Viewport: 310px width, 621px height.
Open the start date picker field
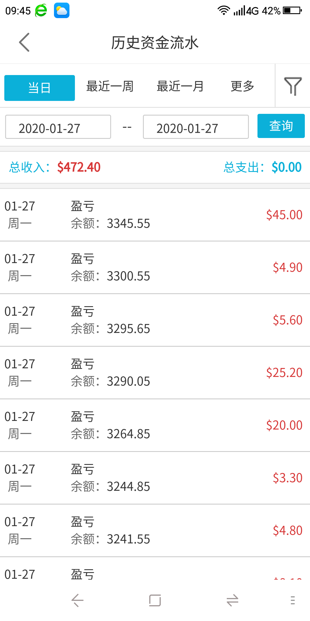[x=58, y=127]
